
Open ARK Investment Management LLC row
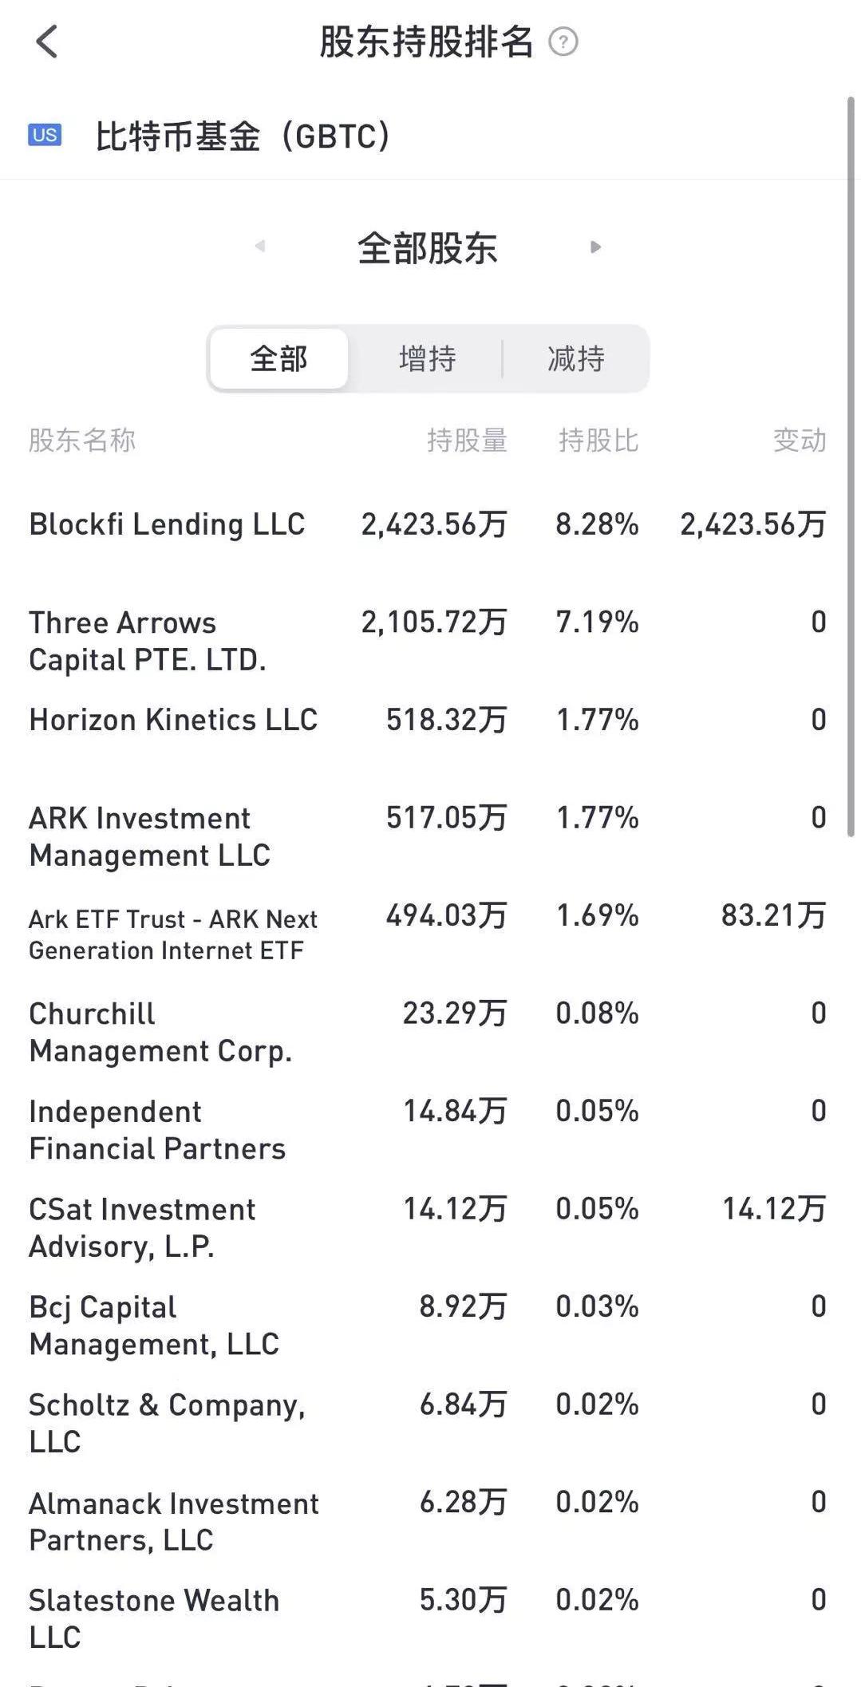(428, 836)
